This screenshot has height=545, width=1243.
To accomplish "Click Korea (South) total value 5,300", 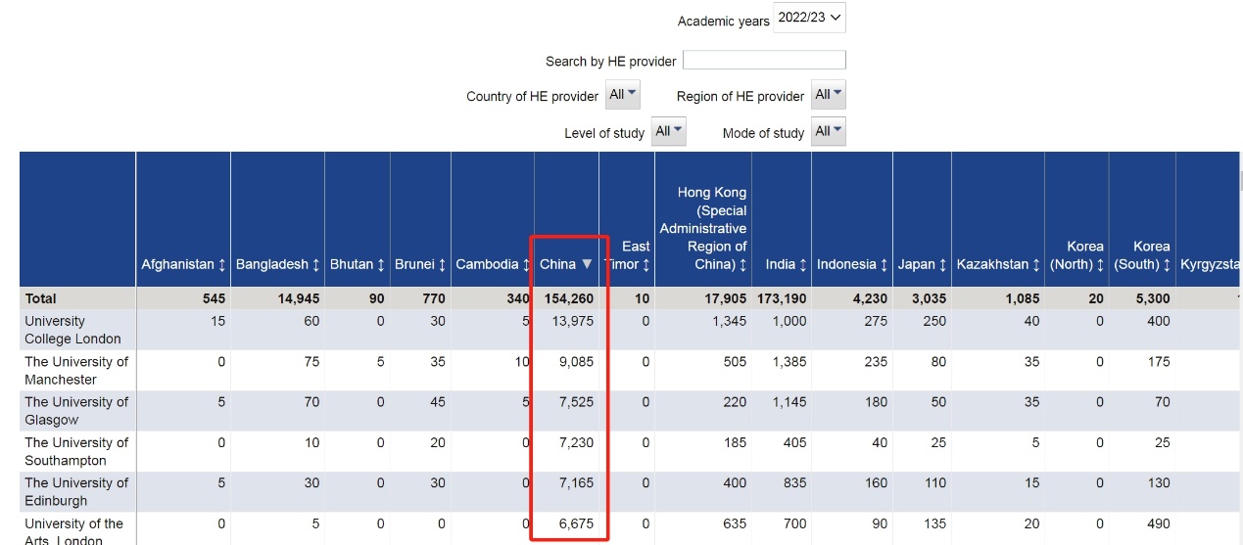I will (x=1152, y=298).
